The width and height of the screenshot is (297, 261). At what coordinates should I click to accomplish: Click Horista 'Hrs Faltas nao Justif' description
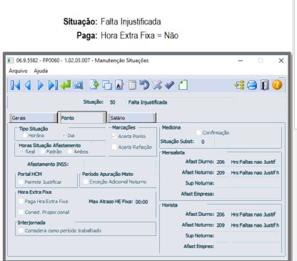(255, 215)
